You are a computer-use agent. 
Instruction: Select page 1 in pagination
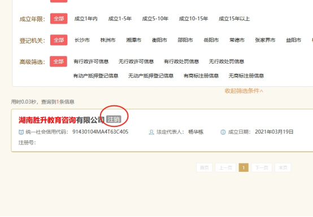(x=244, y=167)
